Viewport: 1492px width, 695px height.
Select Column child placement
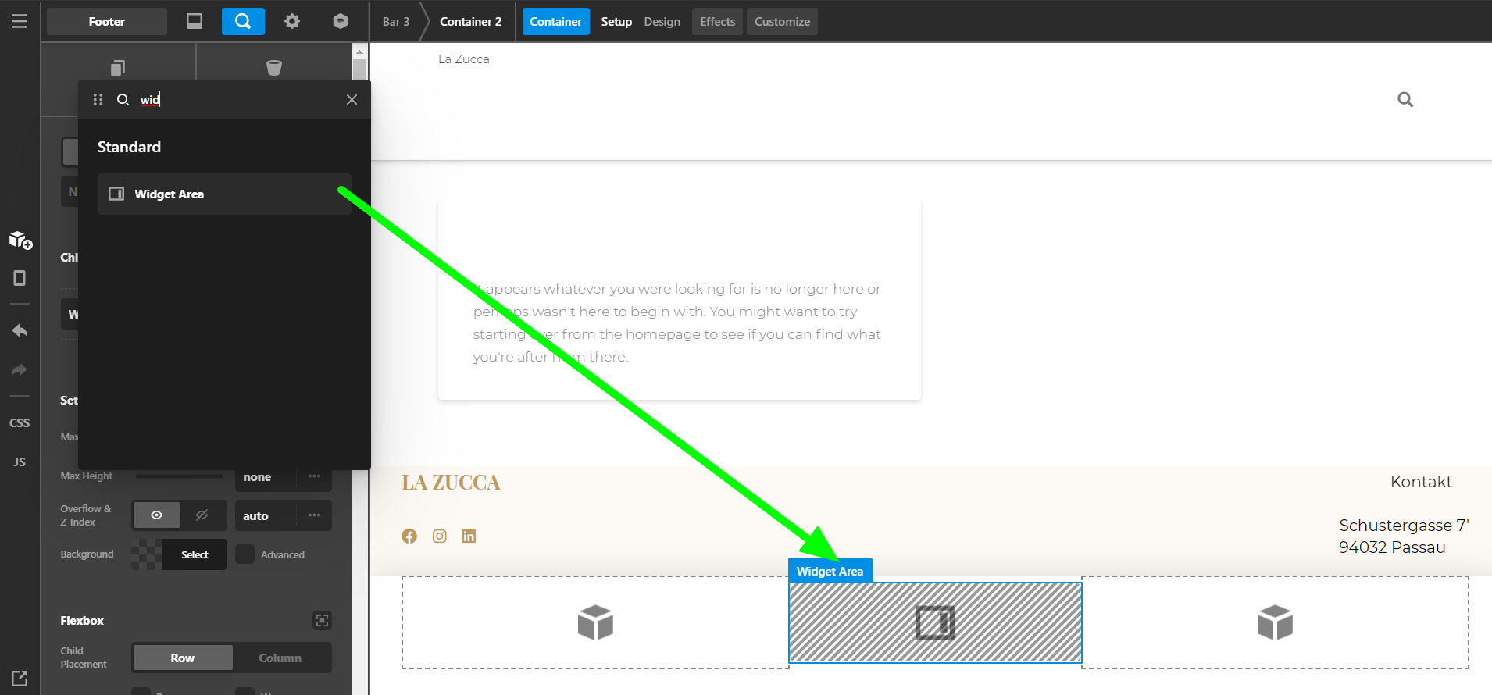(x=280, y=658)
